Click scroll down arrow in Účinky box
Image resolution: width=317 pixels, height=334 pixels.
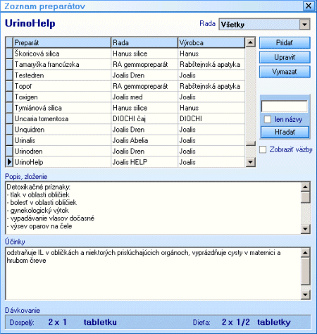tap(305, 295)
